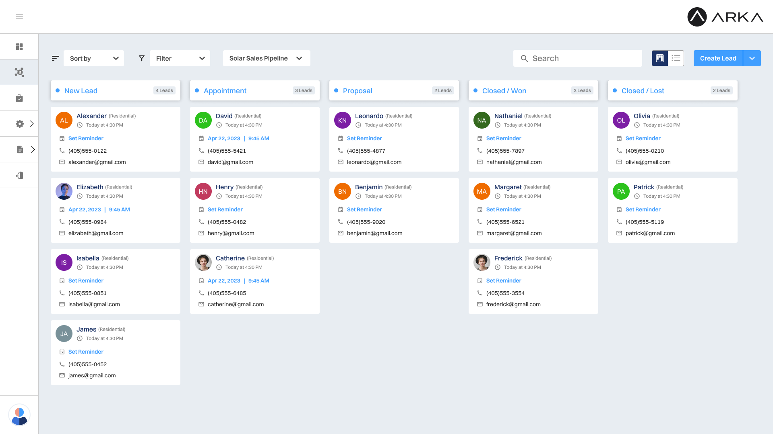Image resolution: width=773 pixels, height=434 pixels.
Task: Click the hamburger menu icon
Action: [x=19, y=17]
